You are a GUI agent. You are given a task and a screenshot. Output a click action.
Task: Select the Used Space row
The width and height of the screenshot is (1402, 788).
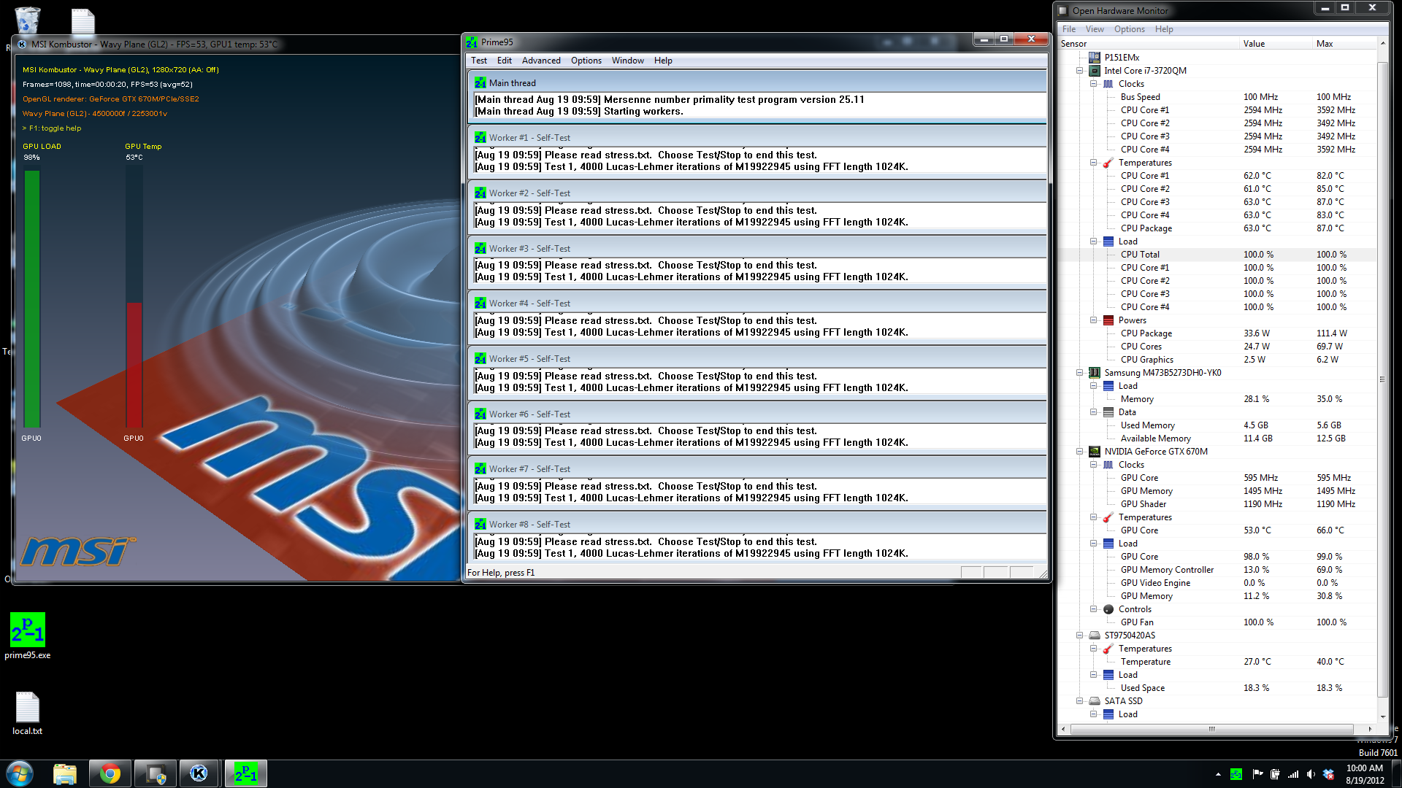coord(1217,688)
